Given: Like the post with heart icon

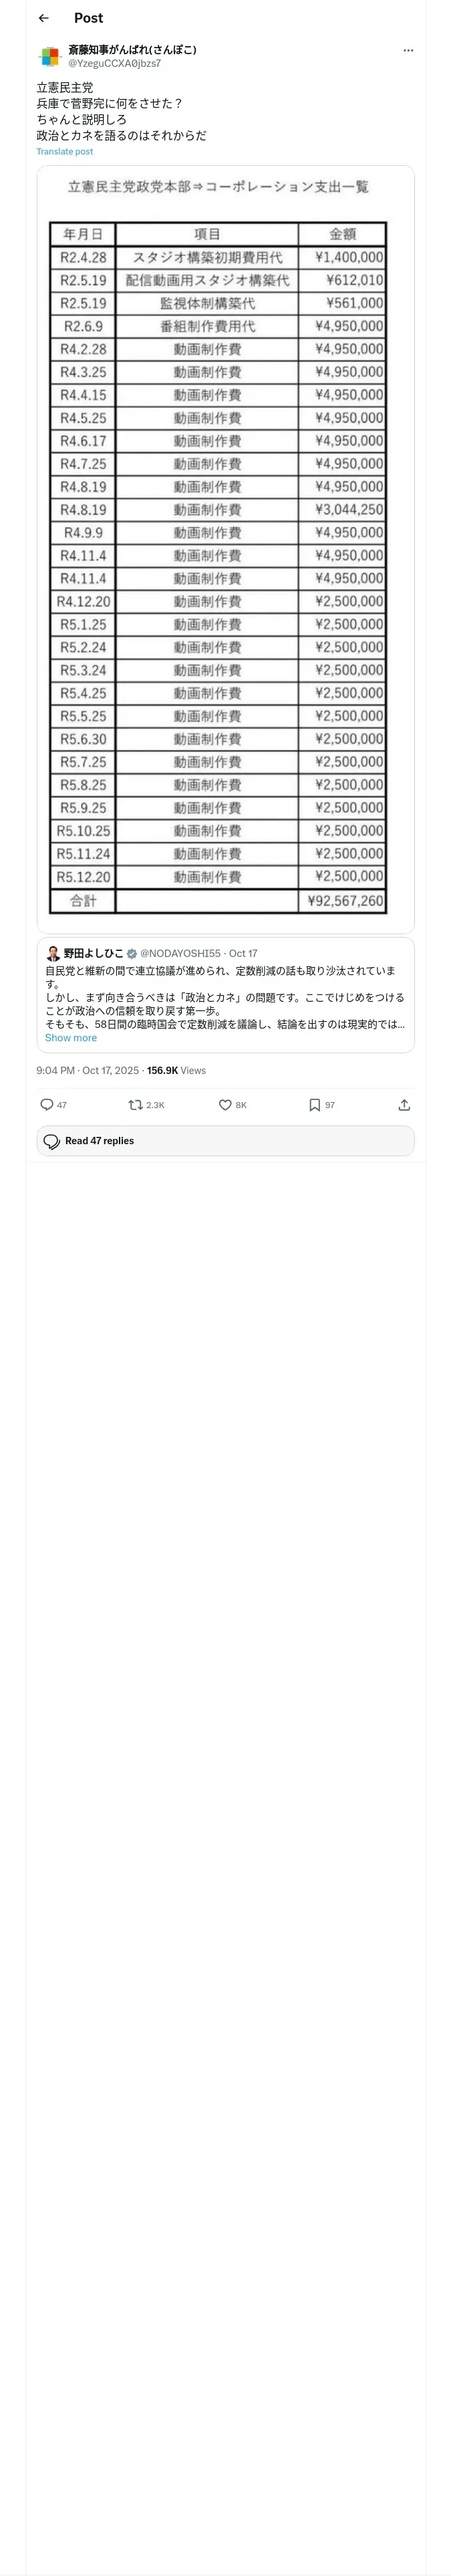Looking at the screenshot, I should 225,1105.
